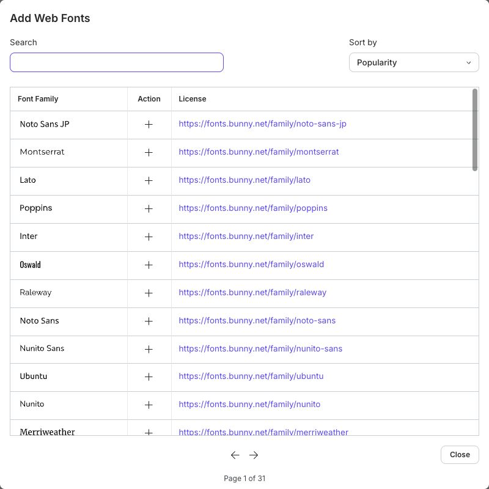Viewport: 489px width, 489px height.
Task: Select the Noto Sans JP font name
Action: tap(45, 124)
